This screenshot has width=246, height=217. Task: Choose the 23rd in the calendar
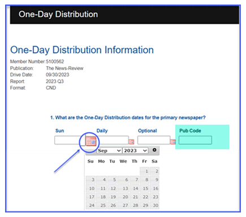pos(154,197)
